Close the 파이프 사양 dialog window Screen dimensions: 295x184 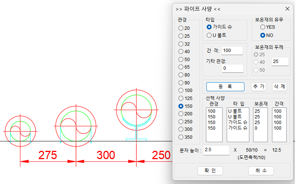tap(287, 9)
